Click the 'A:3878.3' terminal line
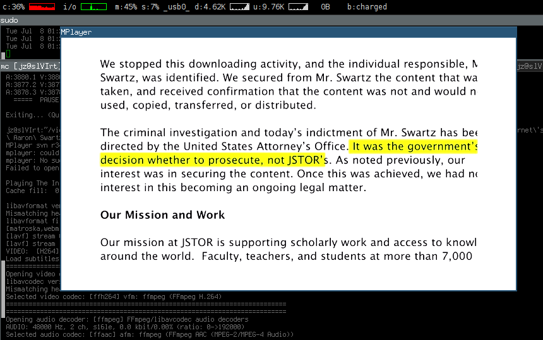 click(x=33, y=92)
